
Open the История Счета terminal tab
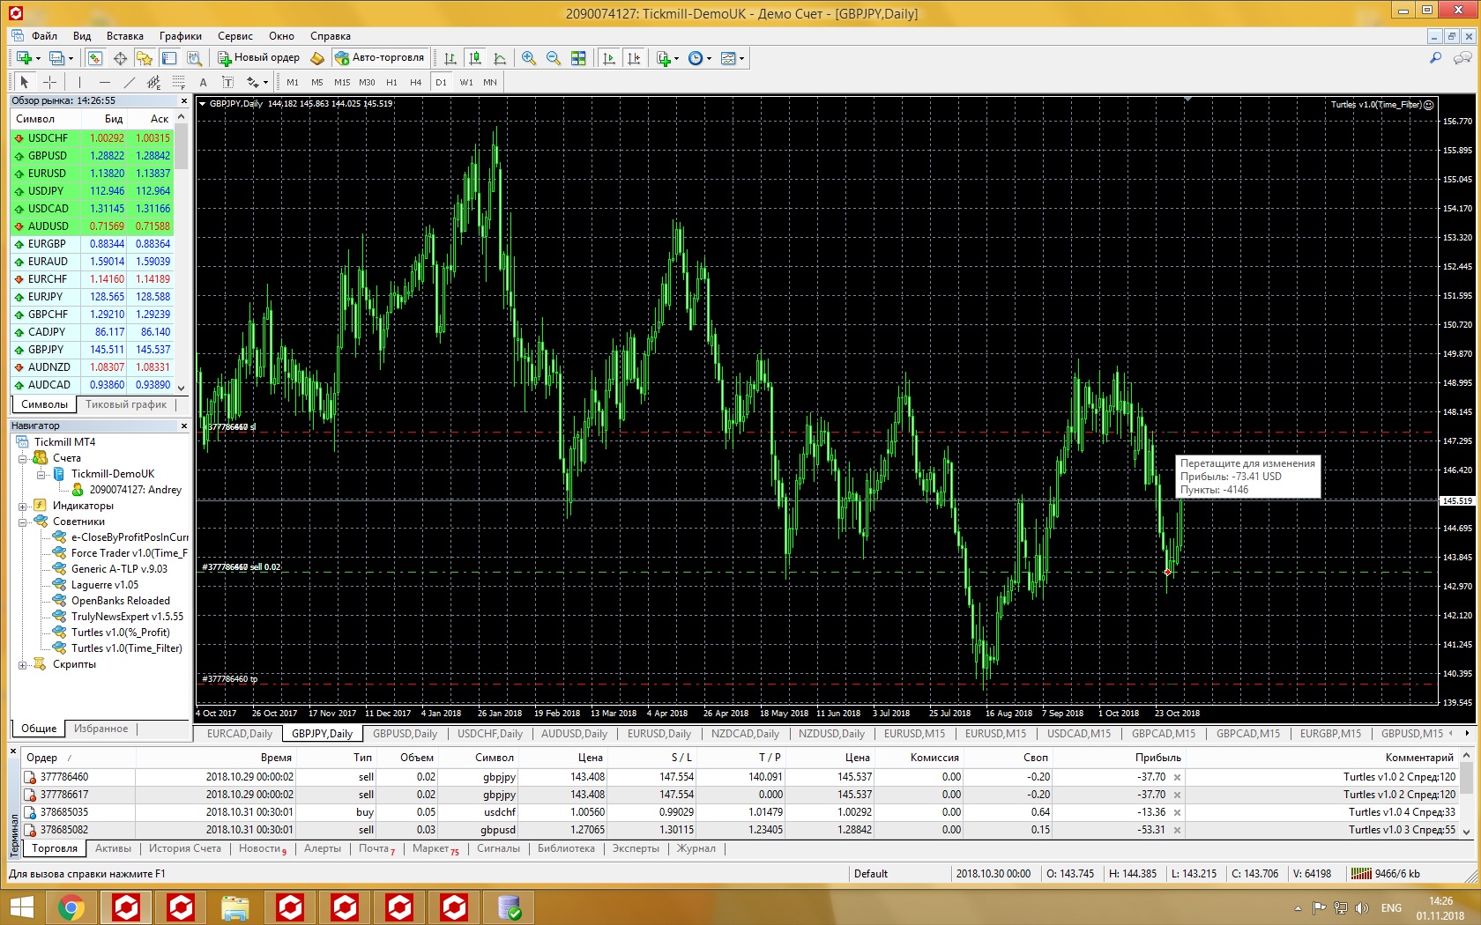click(185, 848)
